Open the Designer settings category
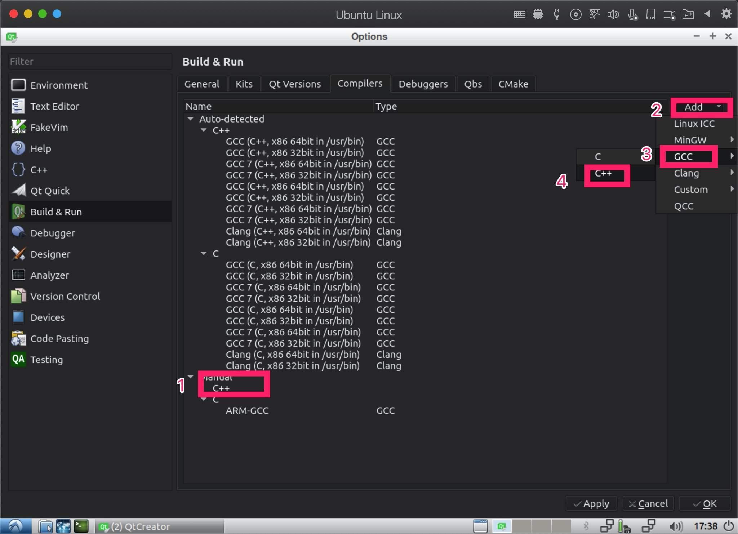 tap(90, 254)
